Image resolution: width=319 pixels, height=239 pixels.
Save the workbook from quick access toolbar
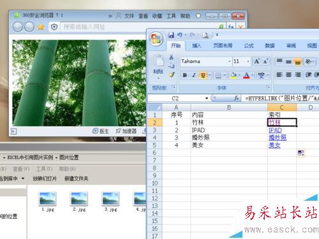(x=171, y=35)
